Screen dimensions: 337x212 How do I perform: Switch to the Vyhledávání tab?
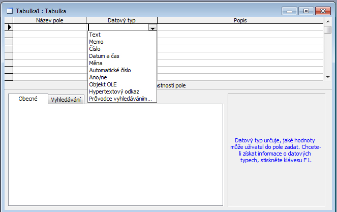click(66, 100)
